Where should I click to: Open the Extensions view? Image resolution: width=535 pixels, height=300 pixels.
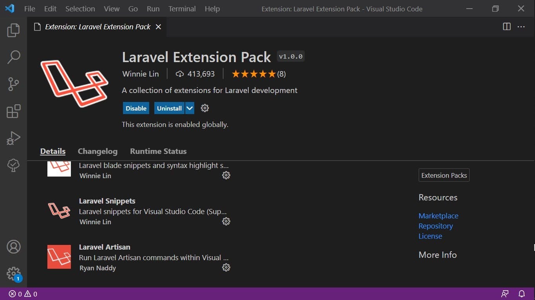tap(13, 111)
